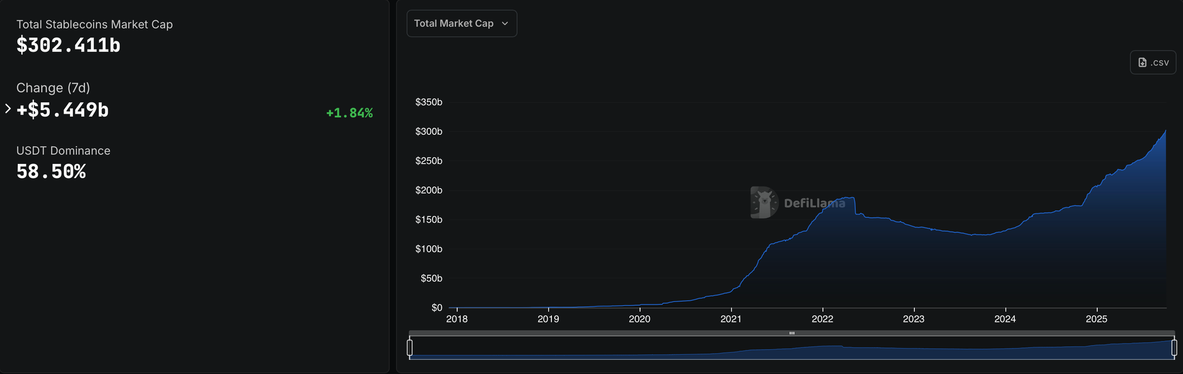
Task: Click the $350b label on the y-axis
Action: click(x=429, y=102)
